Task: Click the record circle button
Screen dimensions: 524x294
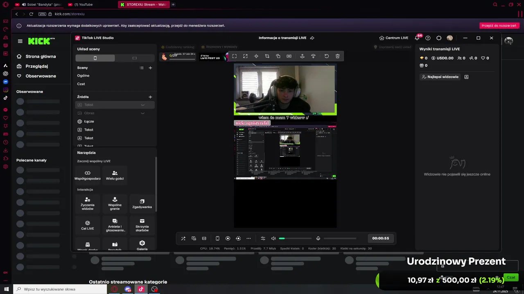Action: (x=228, y=238)
